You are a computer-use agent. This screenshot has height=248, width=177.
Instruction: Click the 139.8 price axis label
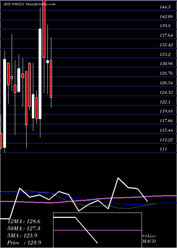click(165, 26)
